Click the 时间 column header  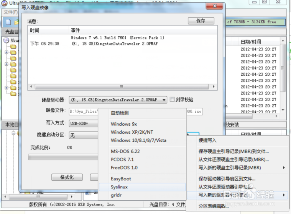tap(48, 30)
